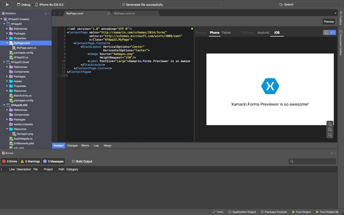Select Entitlements.plist file
The image size is (344, 215).
pyautogui.click(x=24, y=143)
